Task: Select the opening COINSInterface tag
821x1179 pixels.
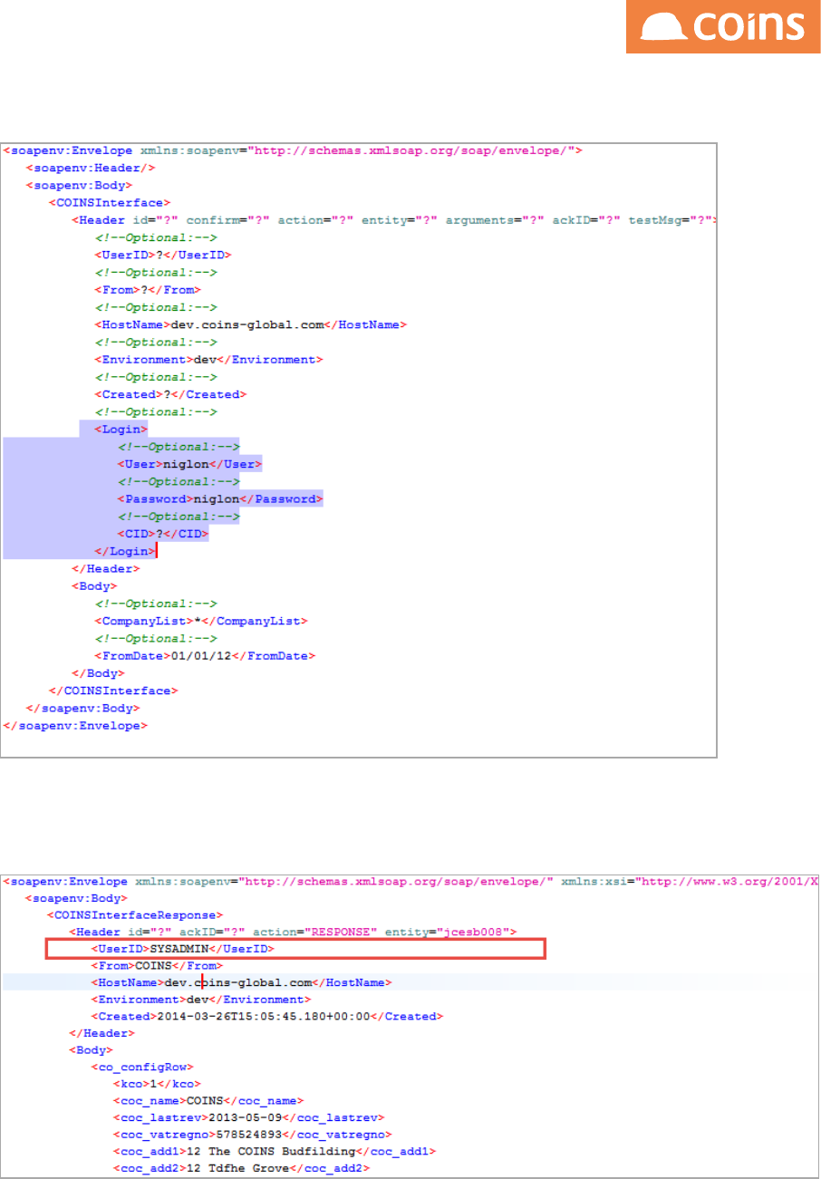Action: click(x=110, y=202)
